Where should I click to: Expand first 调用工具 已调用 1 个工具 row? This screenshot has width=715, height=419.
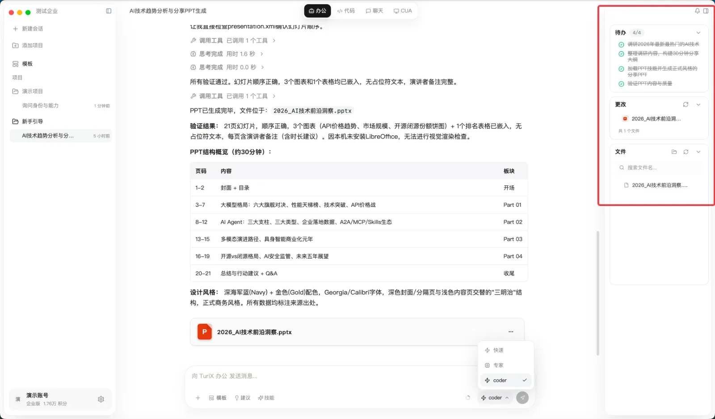click(x=233, y=41)
